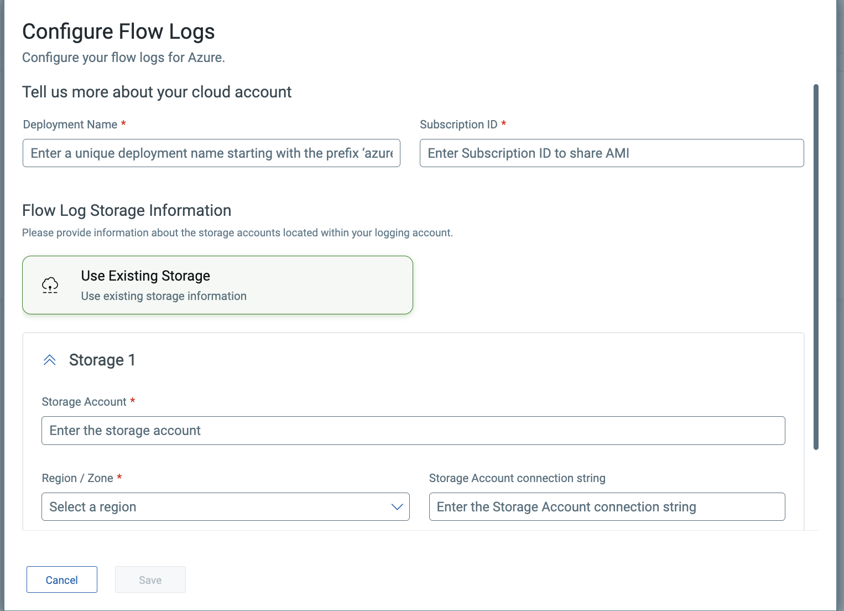This screenshot has height=611, width=844.
Task: Click the disabled Save button
Action: point(150,579)
